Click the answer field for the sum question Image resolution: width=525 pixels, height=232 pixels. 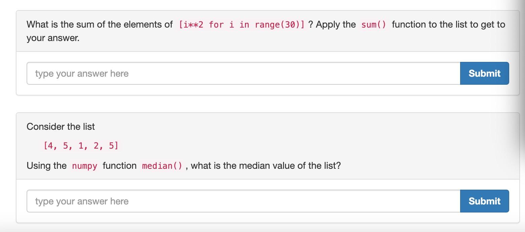click(243, 73)
